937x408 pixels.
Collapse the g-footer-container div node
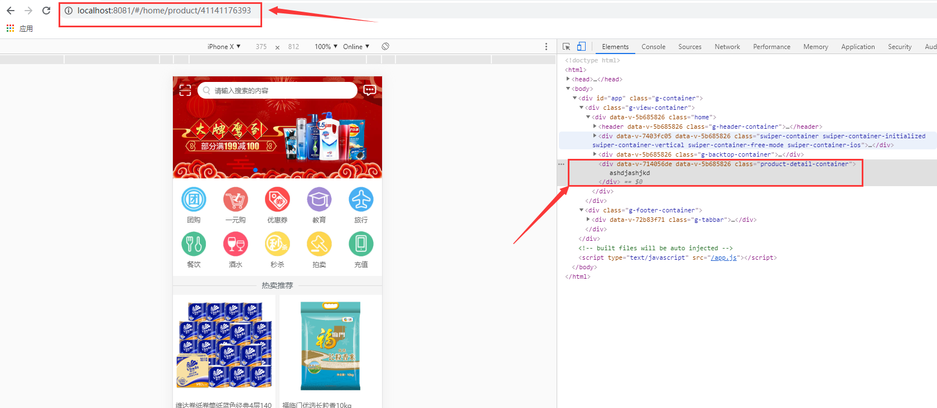coord(581,210)
